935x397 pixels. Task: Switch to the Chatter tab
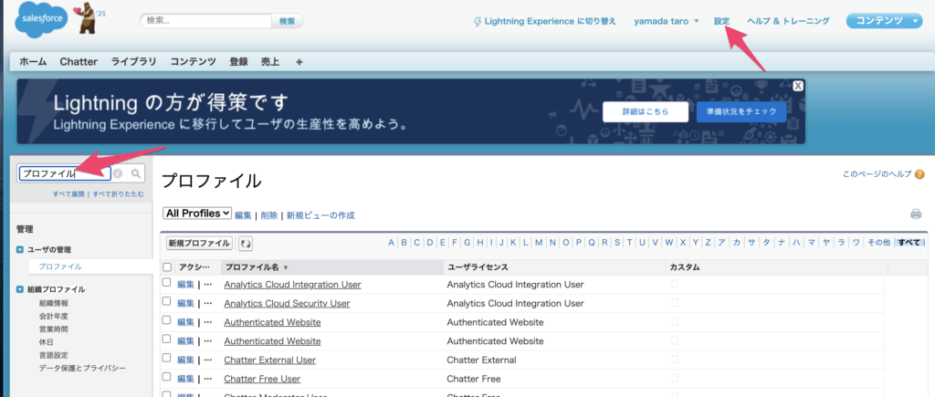(79, 62)
